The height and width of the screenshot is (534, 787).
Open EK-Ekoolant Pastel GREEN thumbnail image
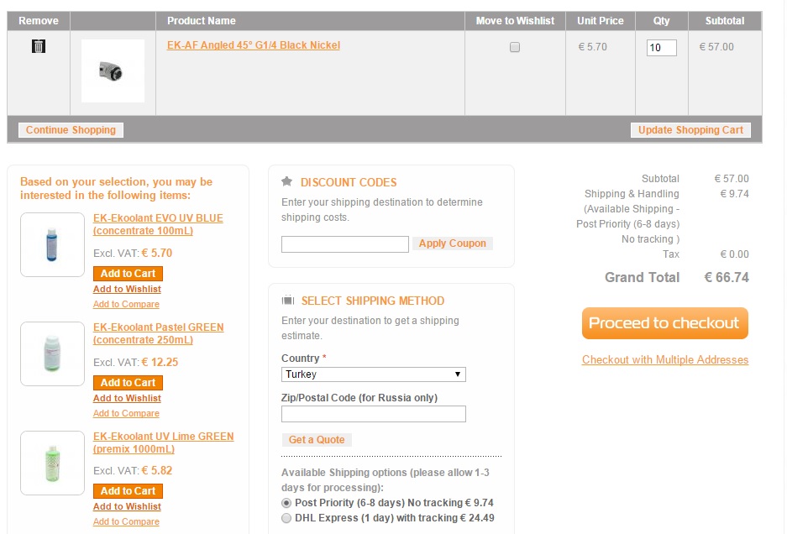click(x=52, y=353)
